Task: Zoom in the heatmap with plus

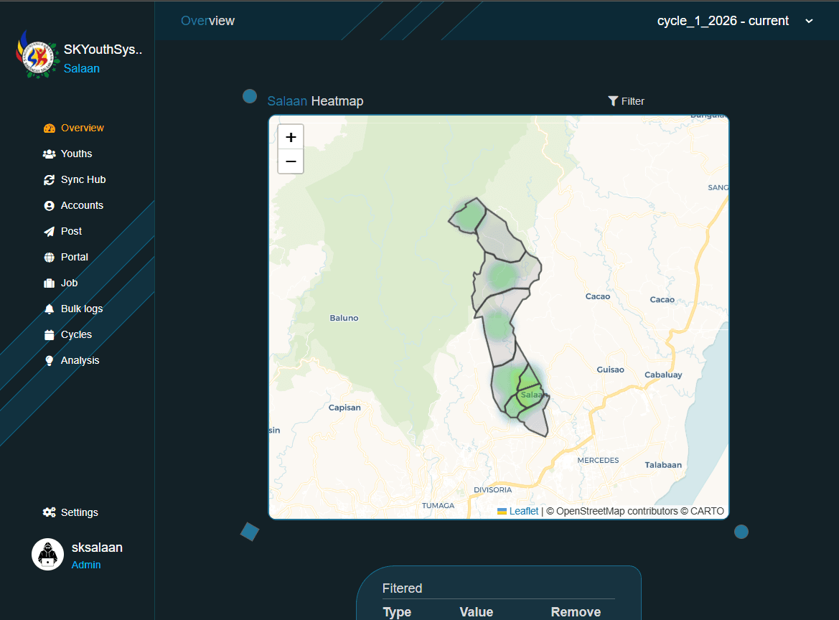Action: pos(291,137)
